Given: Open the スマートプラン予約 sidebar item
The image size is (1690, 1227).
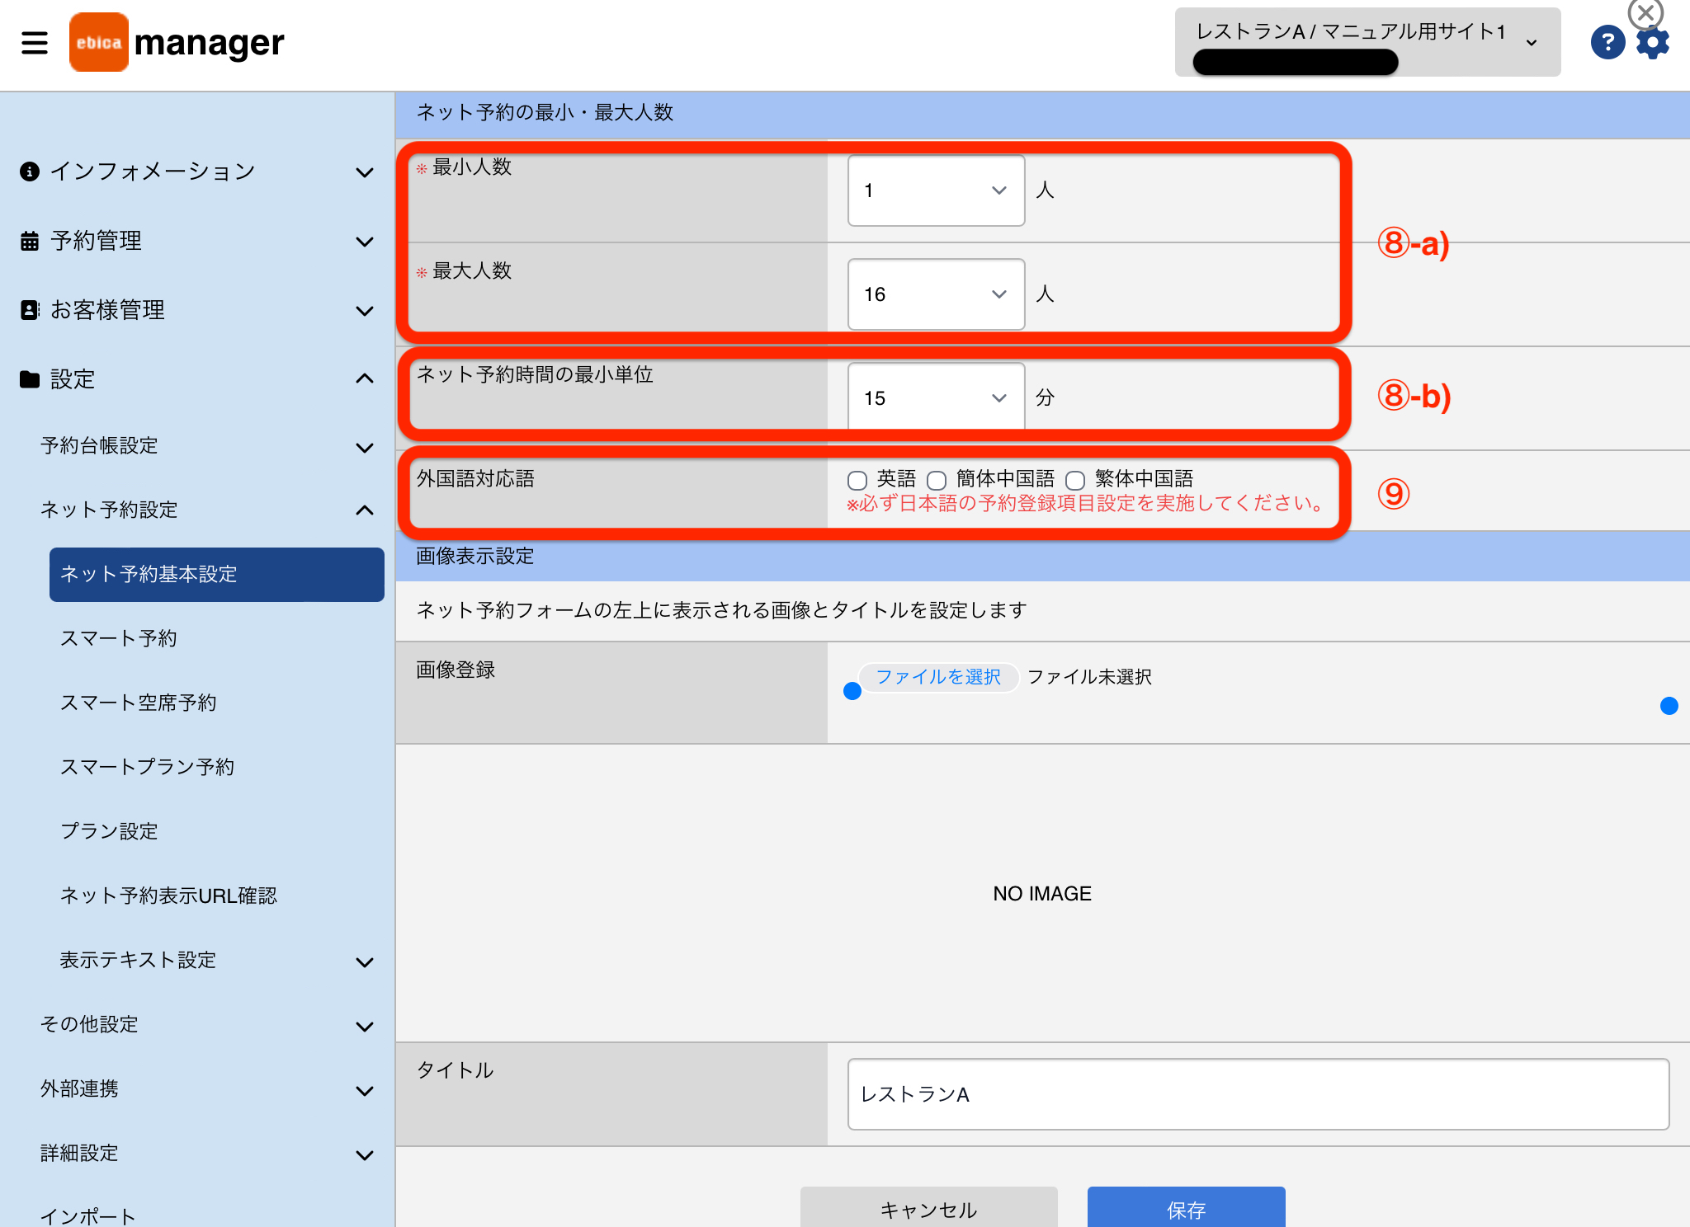Looking at the screenshot, I should [x=148, y=767].
